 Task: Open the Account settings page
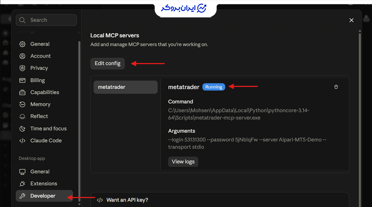(44, 56)
